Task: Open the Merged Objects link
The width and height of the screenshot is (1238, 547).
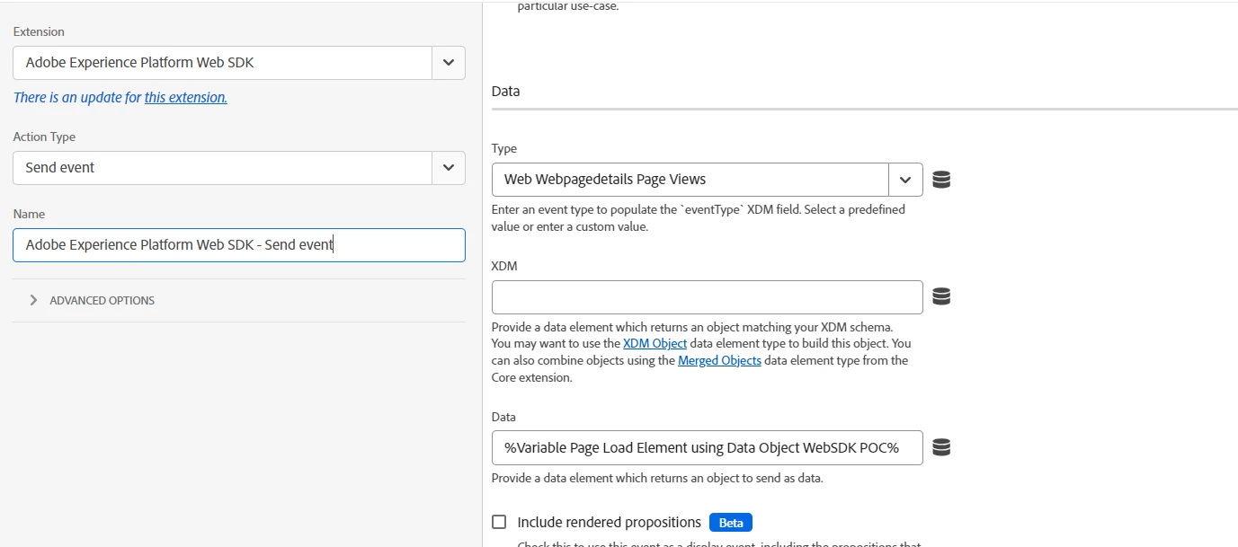Action: click(x=719, y=360)
